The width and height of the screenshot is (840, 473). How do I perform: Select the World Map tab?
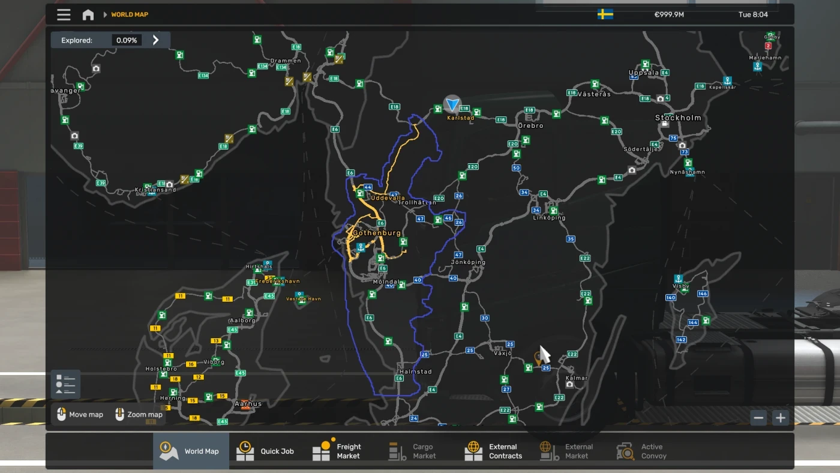(191, 451)
